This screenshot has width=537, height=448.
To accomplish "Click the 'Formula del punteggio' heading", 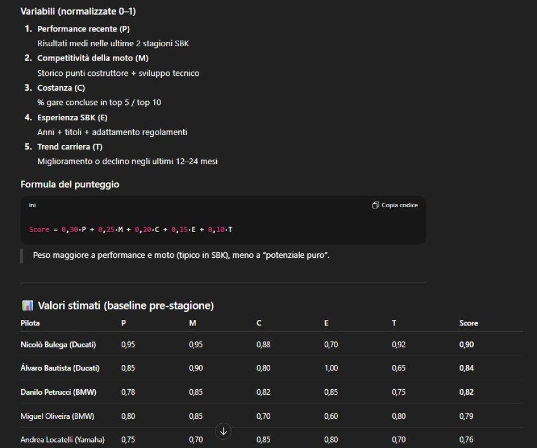I will 70,185.
